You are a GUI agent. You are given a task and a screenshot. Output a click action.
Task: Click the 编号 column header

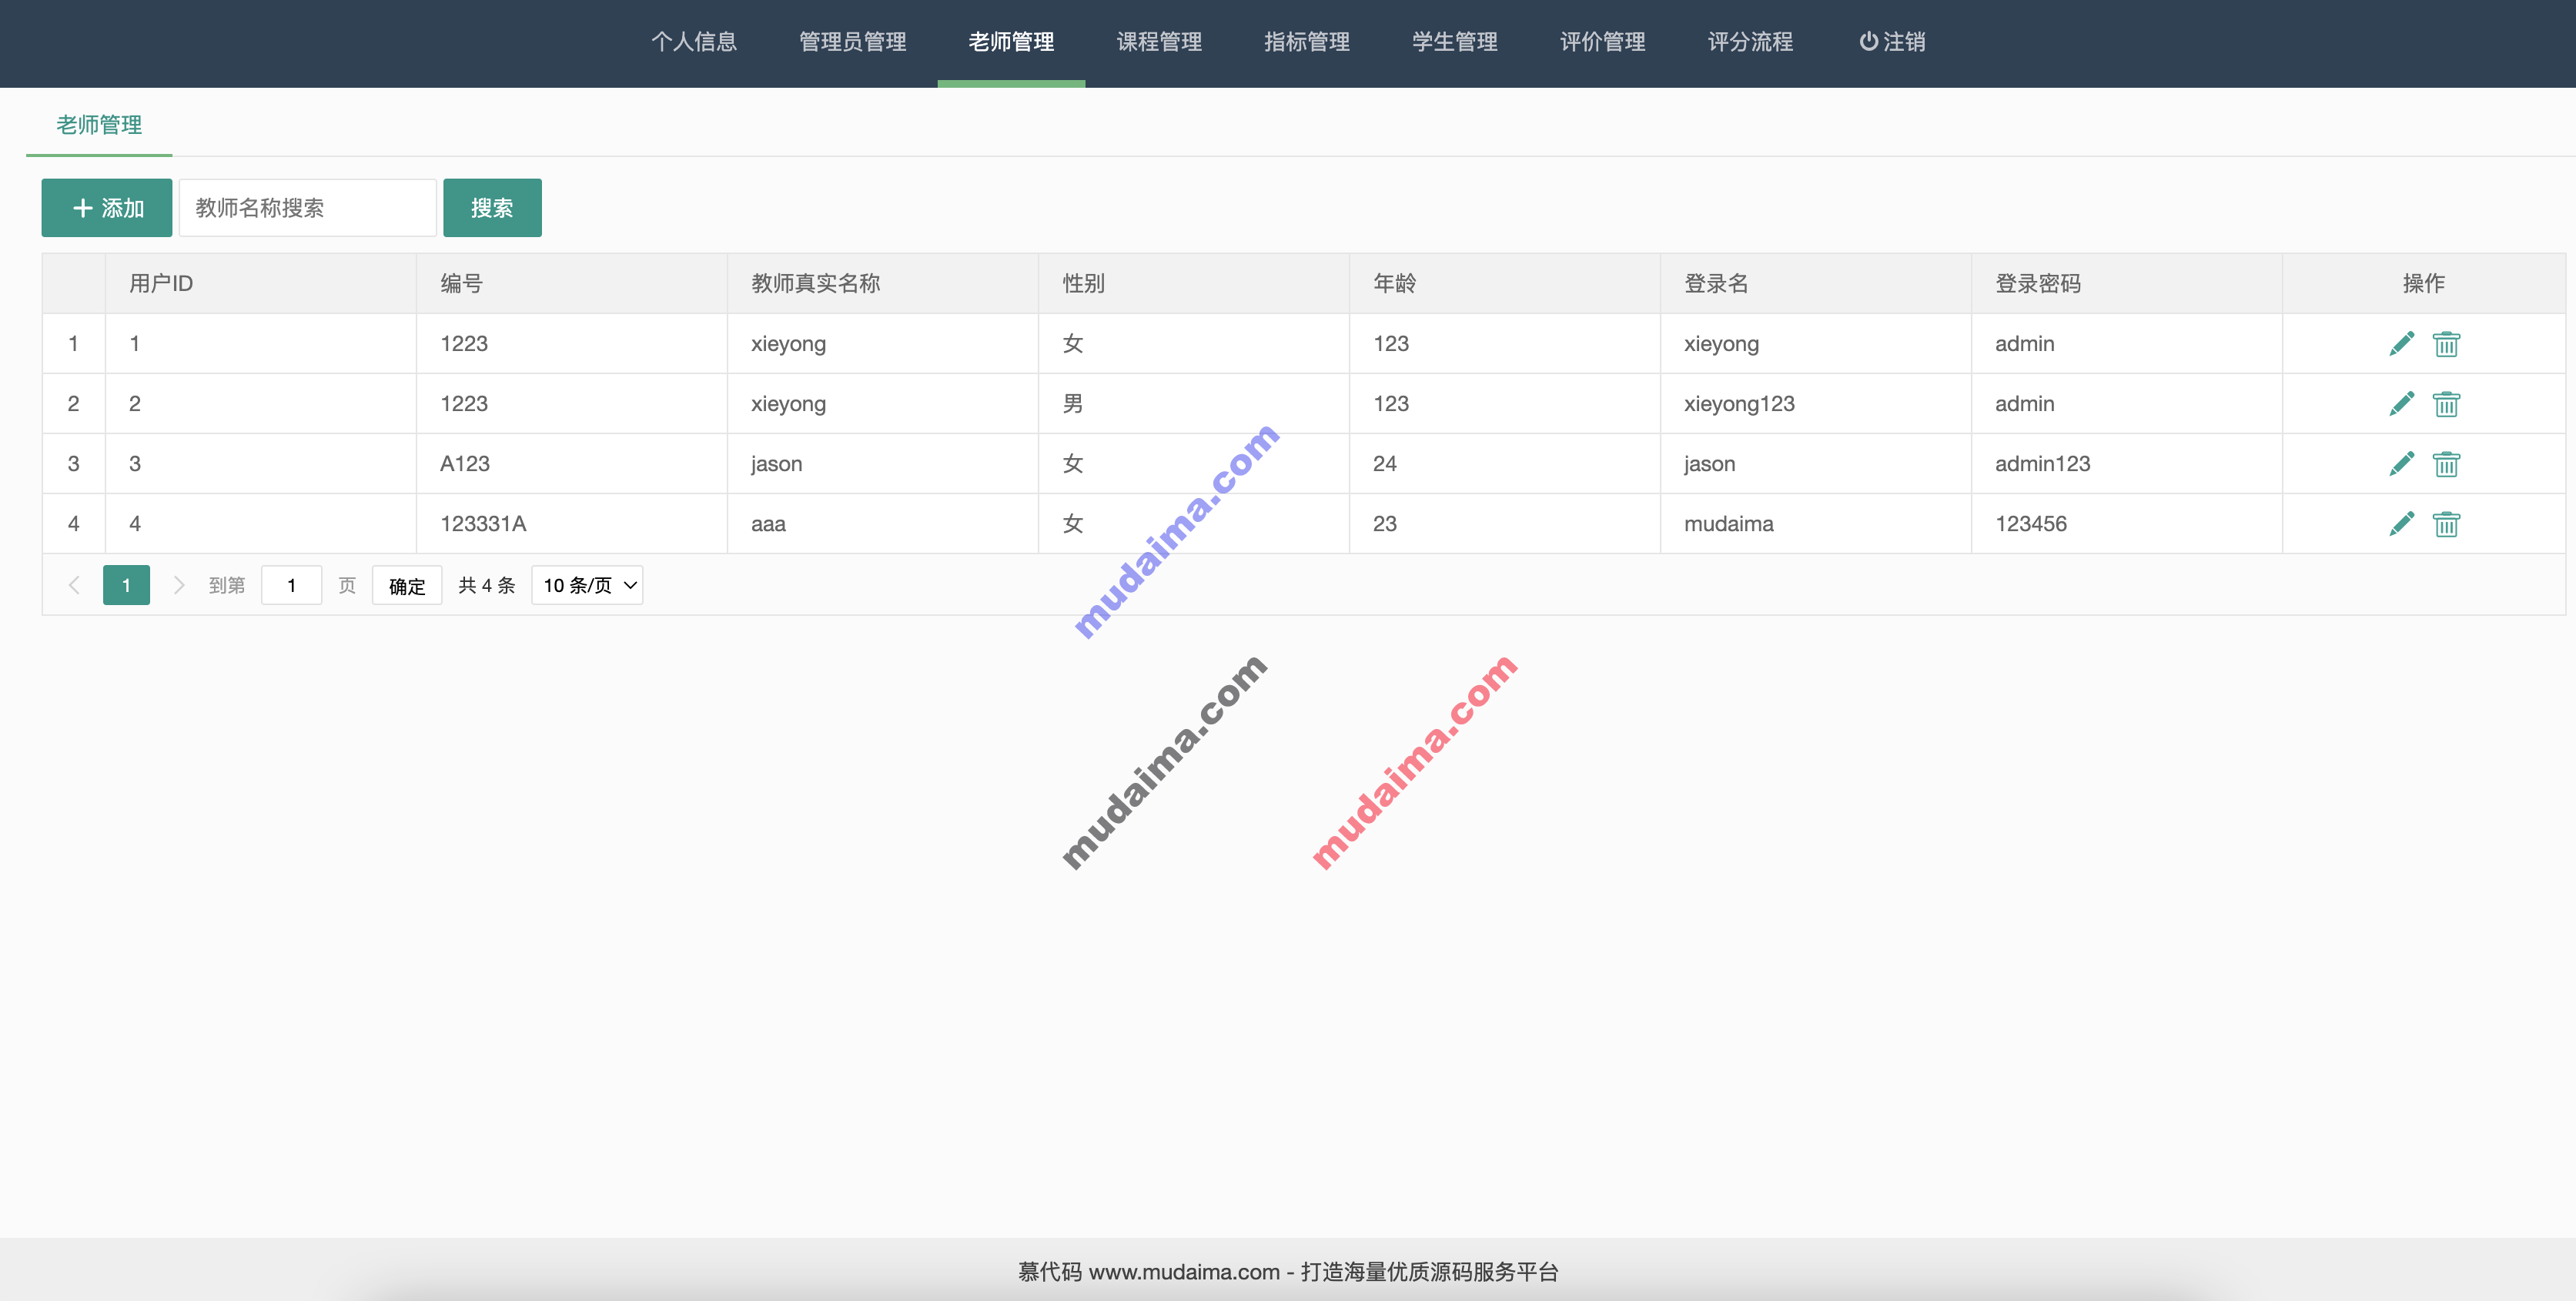coord(572,284)
